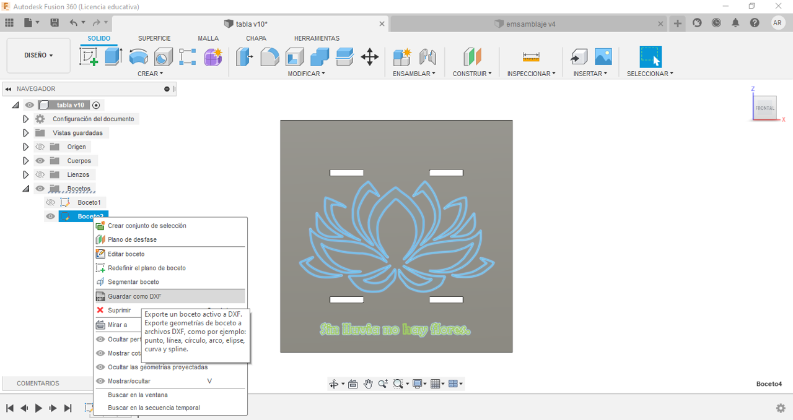Image resolution: width=793 pixels, height=420 pixels.
Task: Collapse the Bocetos folder
Action: pyautogui.click(x=25, y=189)
